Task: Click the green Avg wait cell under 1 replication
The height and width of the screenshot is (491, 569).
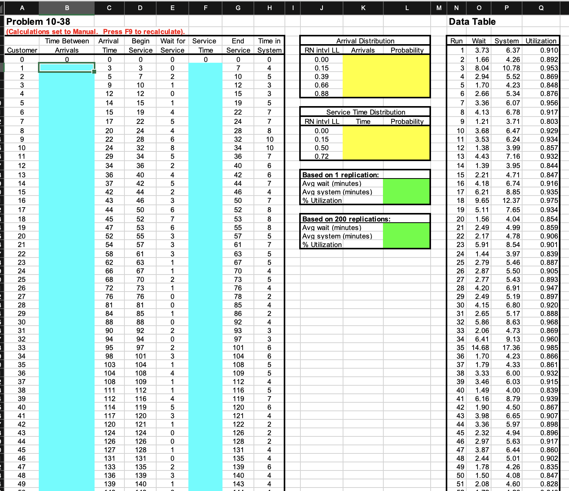Action: pos(406,184)
